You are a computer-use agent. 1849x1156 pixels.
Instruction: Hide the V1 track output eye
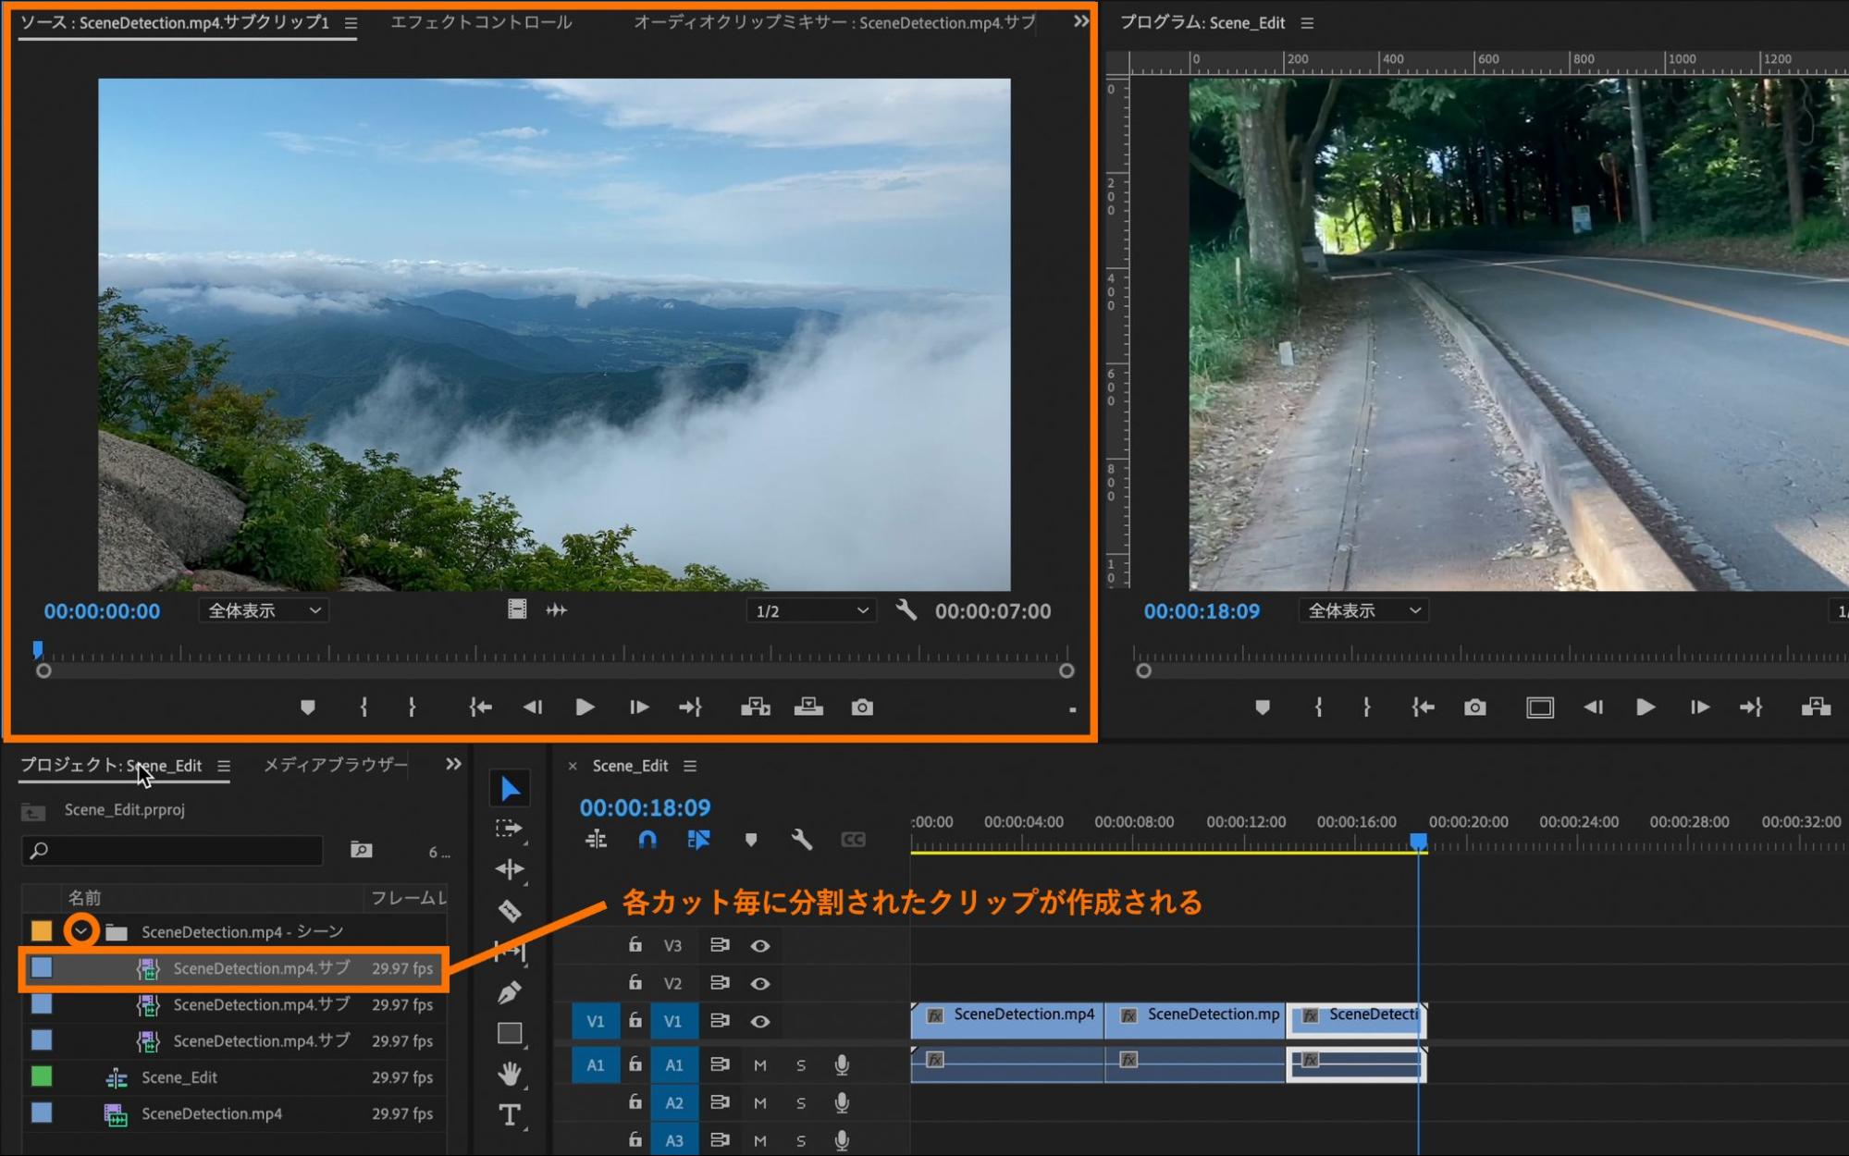pos(760,1021)
